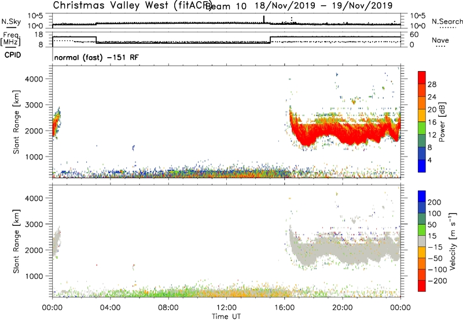Click the blue top of the velocity colorbar
463x320 pixels.
[x=422, y=196]
